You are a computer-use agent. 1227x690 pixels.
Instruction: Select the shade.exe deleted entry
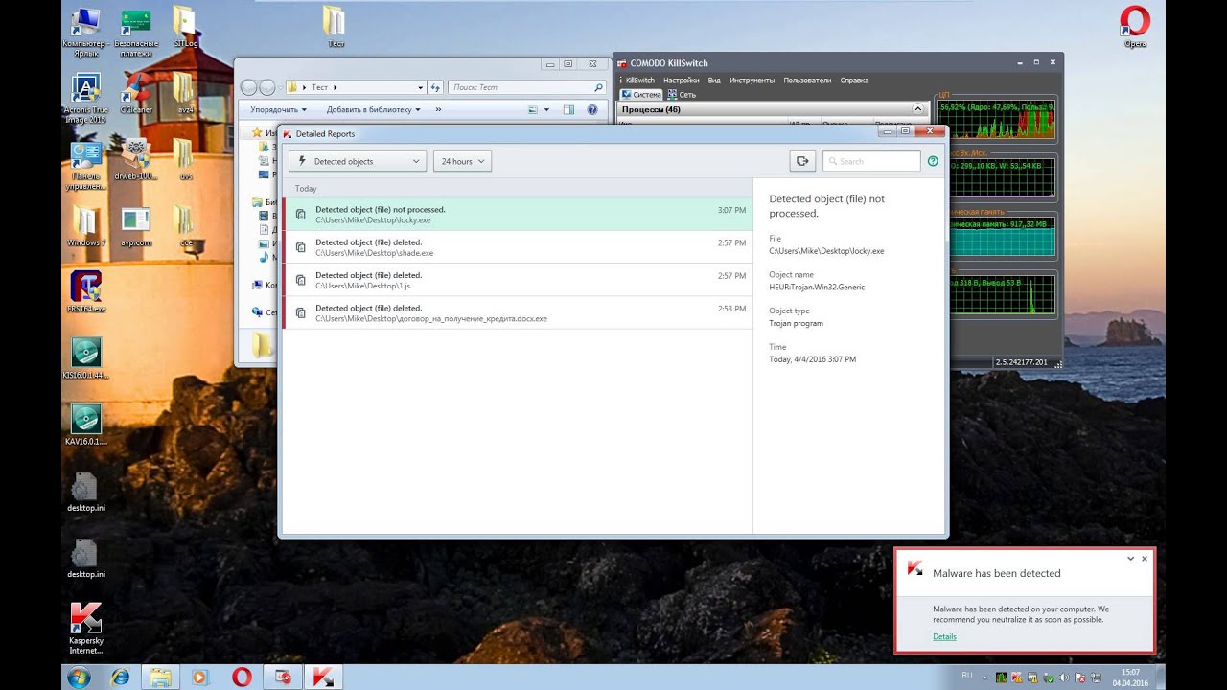[x=517, y=247]
